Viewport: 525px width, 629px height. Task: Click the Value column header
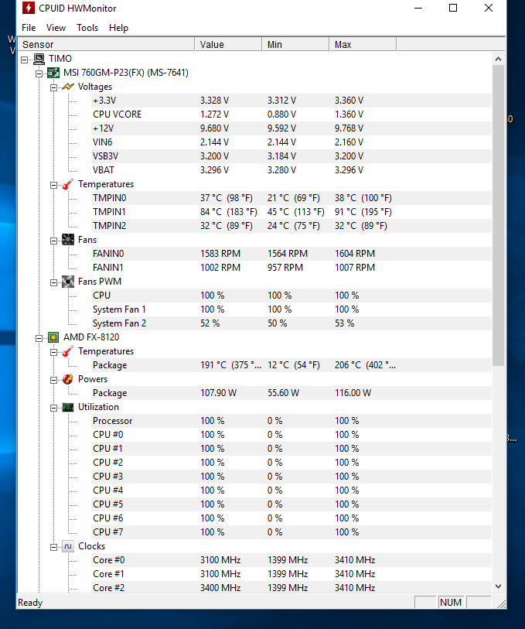(x=228, y=45)
